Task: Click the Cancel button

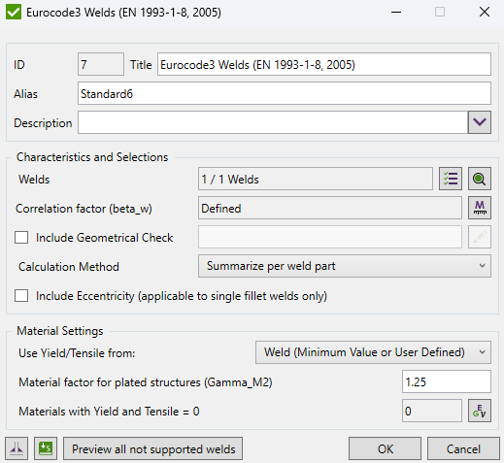Action: pos(463,448)
